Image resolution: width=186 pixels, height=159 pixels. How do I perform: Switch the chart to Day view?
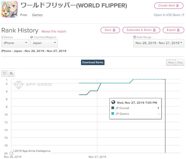point(180,62)
